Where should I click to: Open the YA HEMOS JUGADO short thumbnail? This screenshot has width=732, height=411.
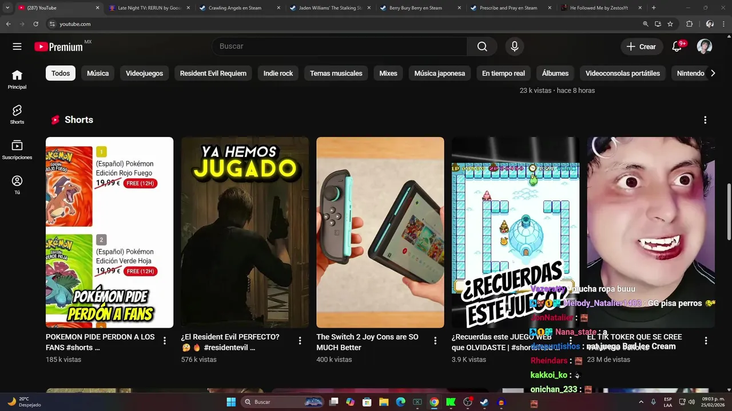(245, 232)
